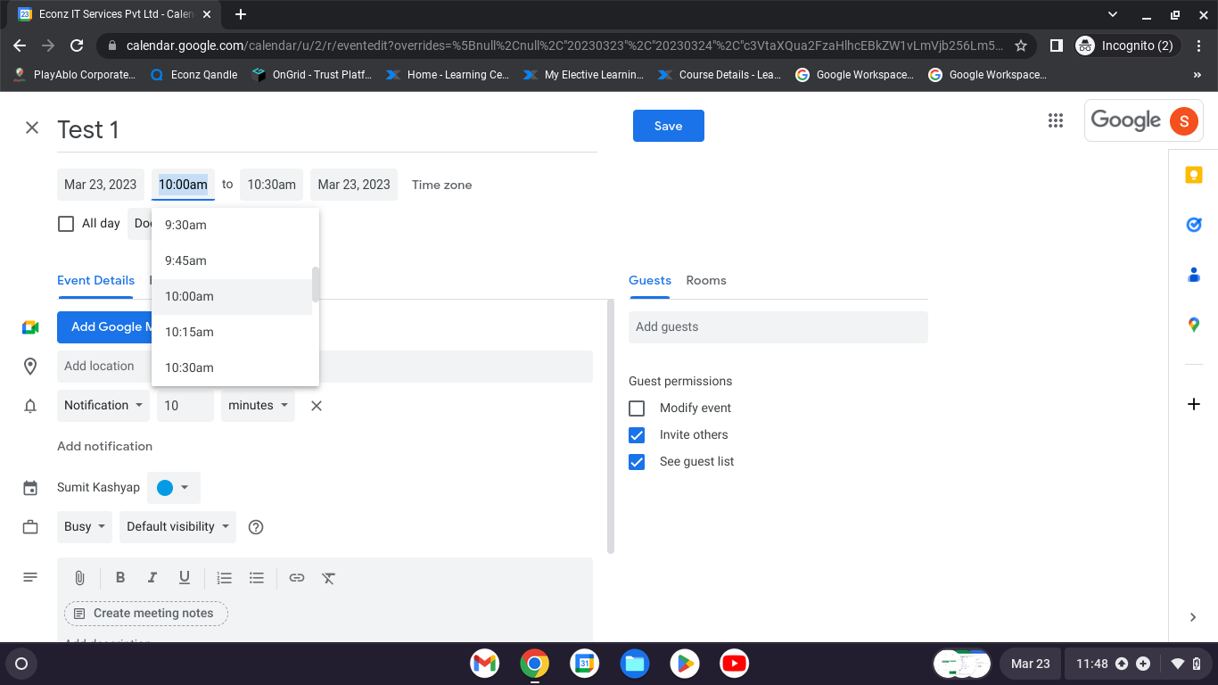
Task: Open Play Store from shelf
Action: pos(685,664)
